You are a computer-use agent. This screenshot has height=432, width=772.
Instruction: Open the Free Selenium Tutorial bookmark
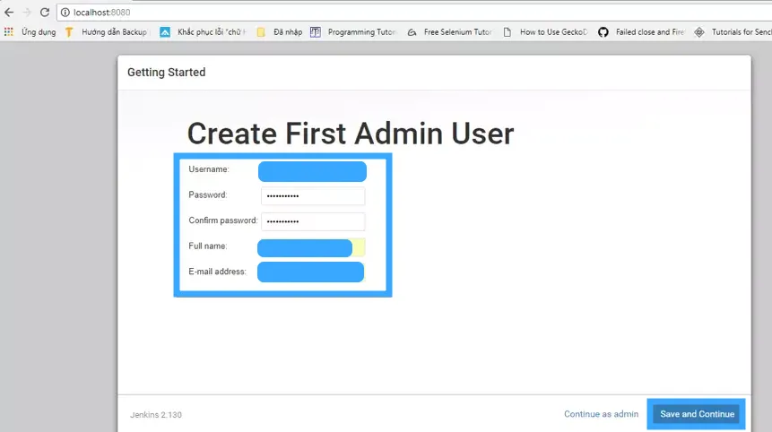(450, 32)
